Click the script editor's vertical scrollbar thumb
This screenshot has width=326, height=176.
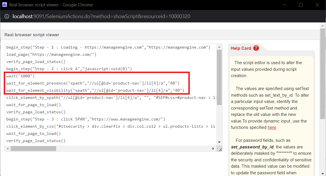click(x=219, y=78)
